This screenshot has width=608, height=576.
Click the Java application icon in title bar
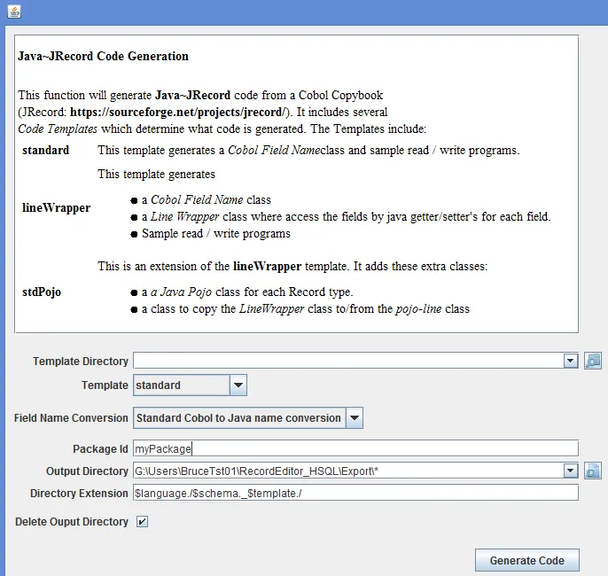click(14, 12)
